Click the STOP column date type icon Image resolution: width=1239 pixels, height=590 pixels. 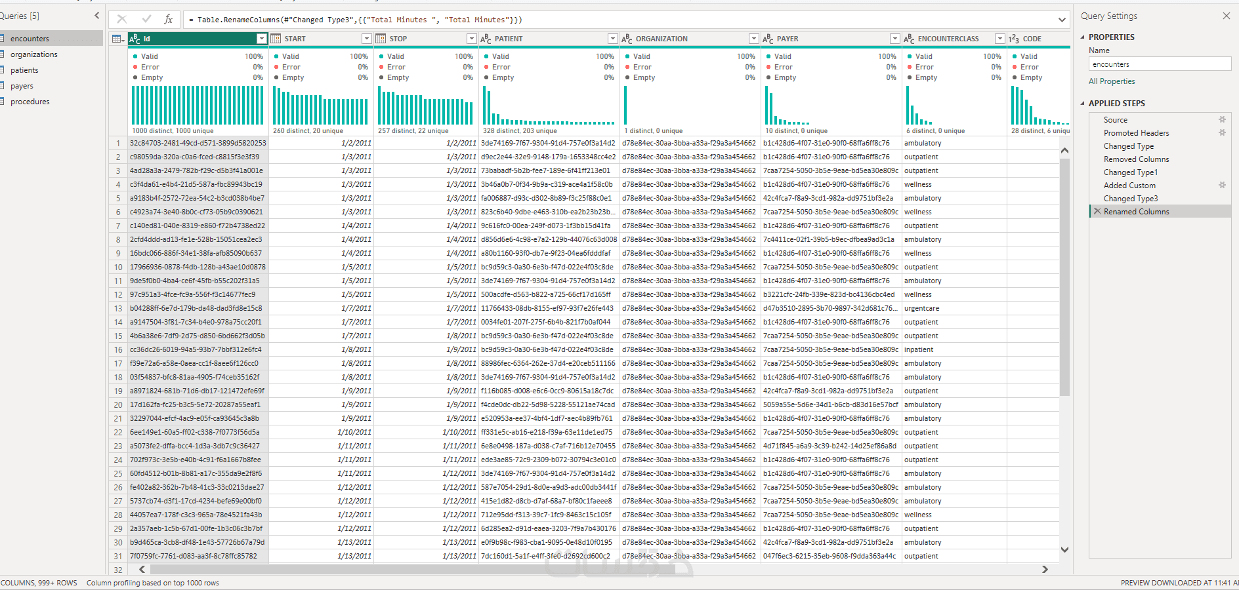point(381,39)
